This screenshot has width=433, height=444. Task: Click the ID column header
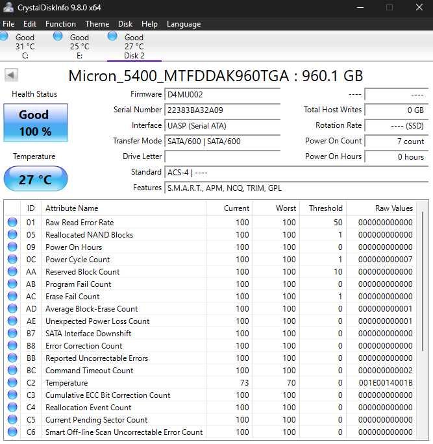[x=31, y=208]
